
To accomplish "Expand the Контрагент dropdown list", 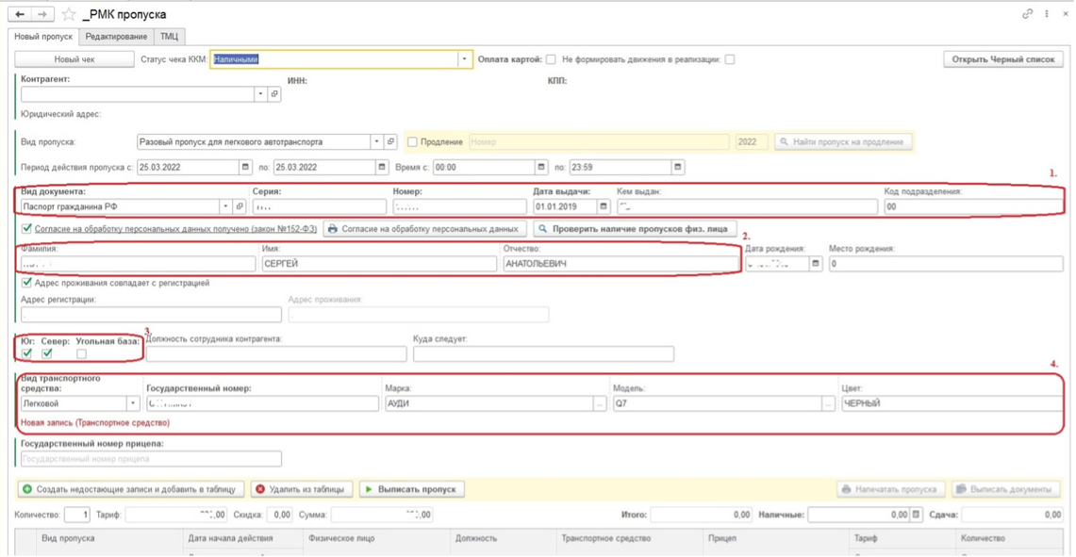I will pyautogui.click(x=261, y=94).
